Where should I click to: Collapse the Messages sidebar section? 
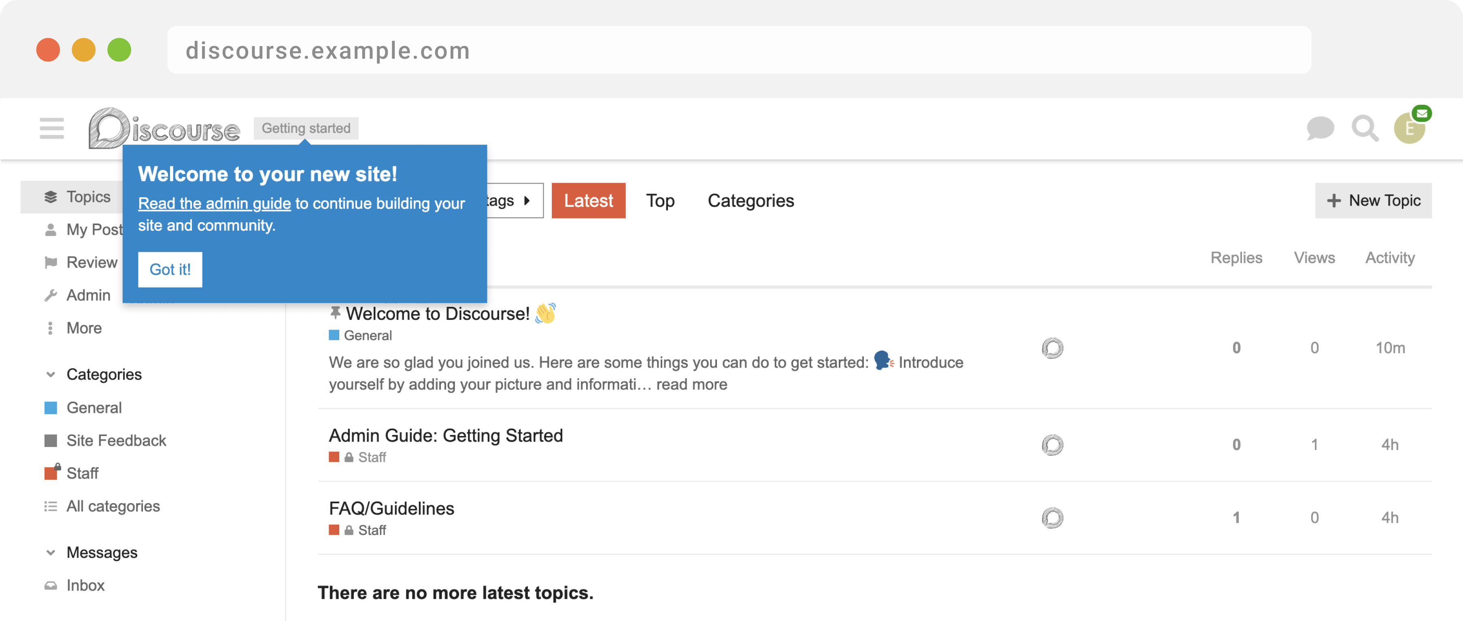pyautogui.click(x=51, y=552)
